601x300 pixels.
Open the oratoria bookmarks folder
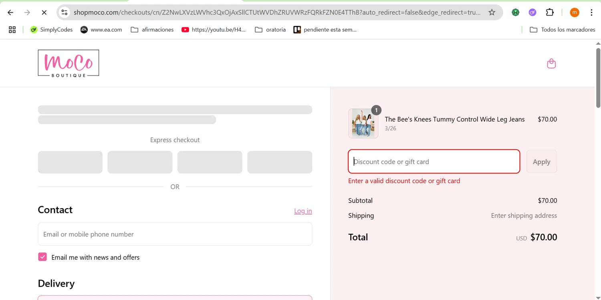[x=270, y=30]
